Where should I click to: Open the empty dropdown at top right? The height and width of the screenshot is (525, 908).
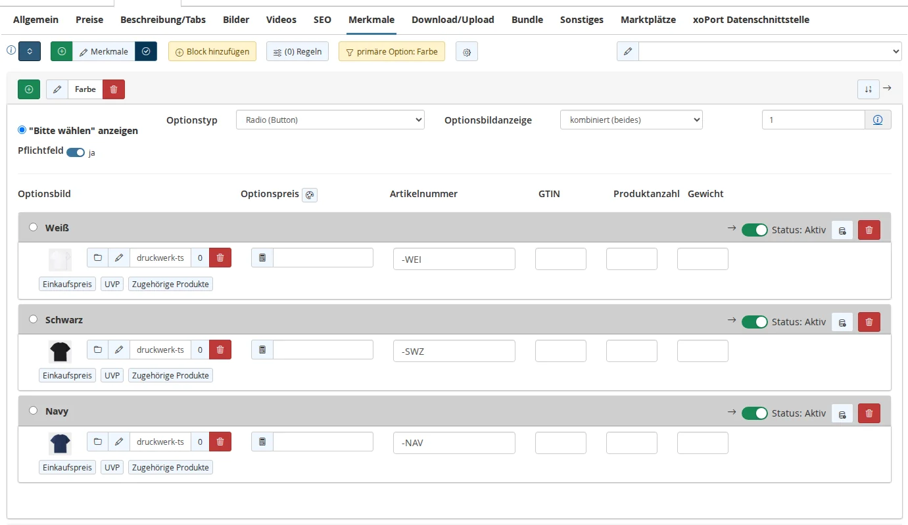[770, 51]
